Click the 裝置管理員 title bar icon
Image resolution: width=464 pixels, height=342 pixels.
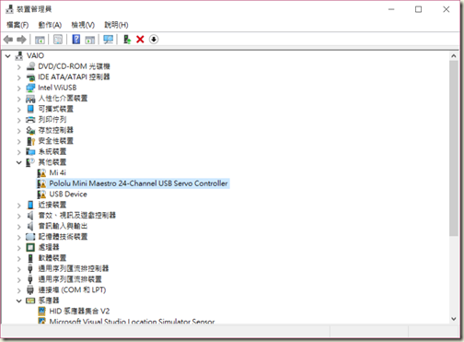(10, 9)
